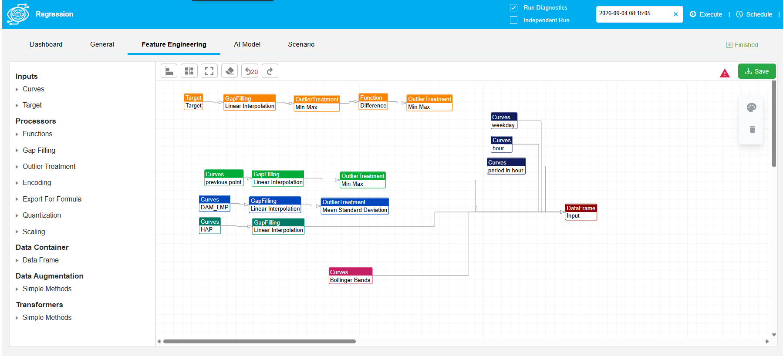Screen dimensions: 783x356
Task: Uncheck the Run Diagnostics checkbox
Action: click(x=514, y=7)
